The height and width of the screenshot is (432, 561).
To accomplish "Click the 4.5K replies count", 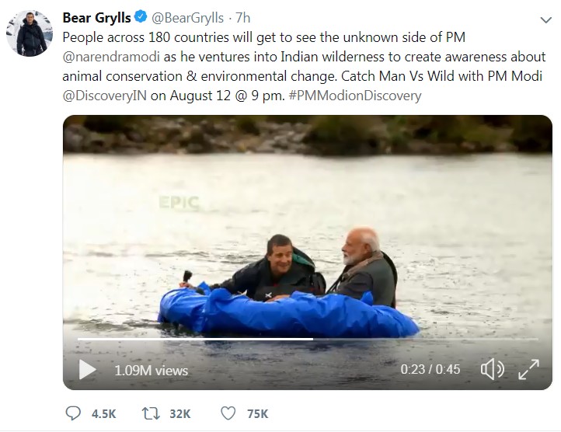I will (x=103, y=413).
